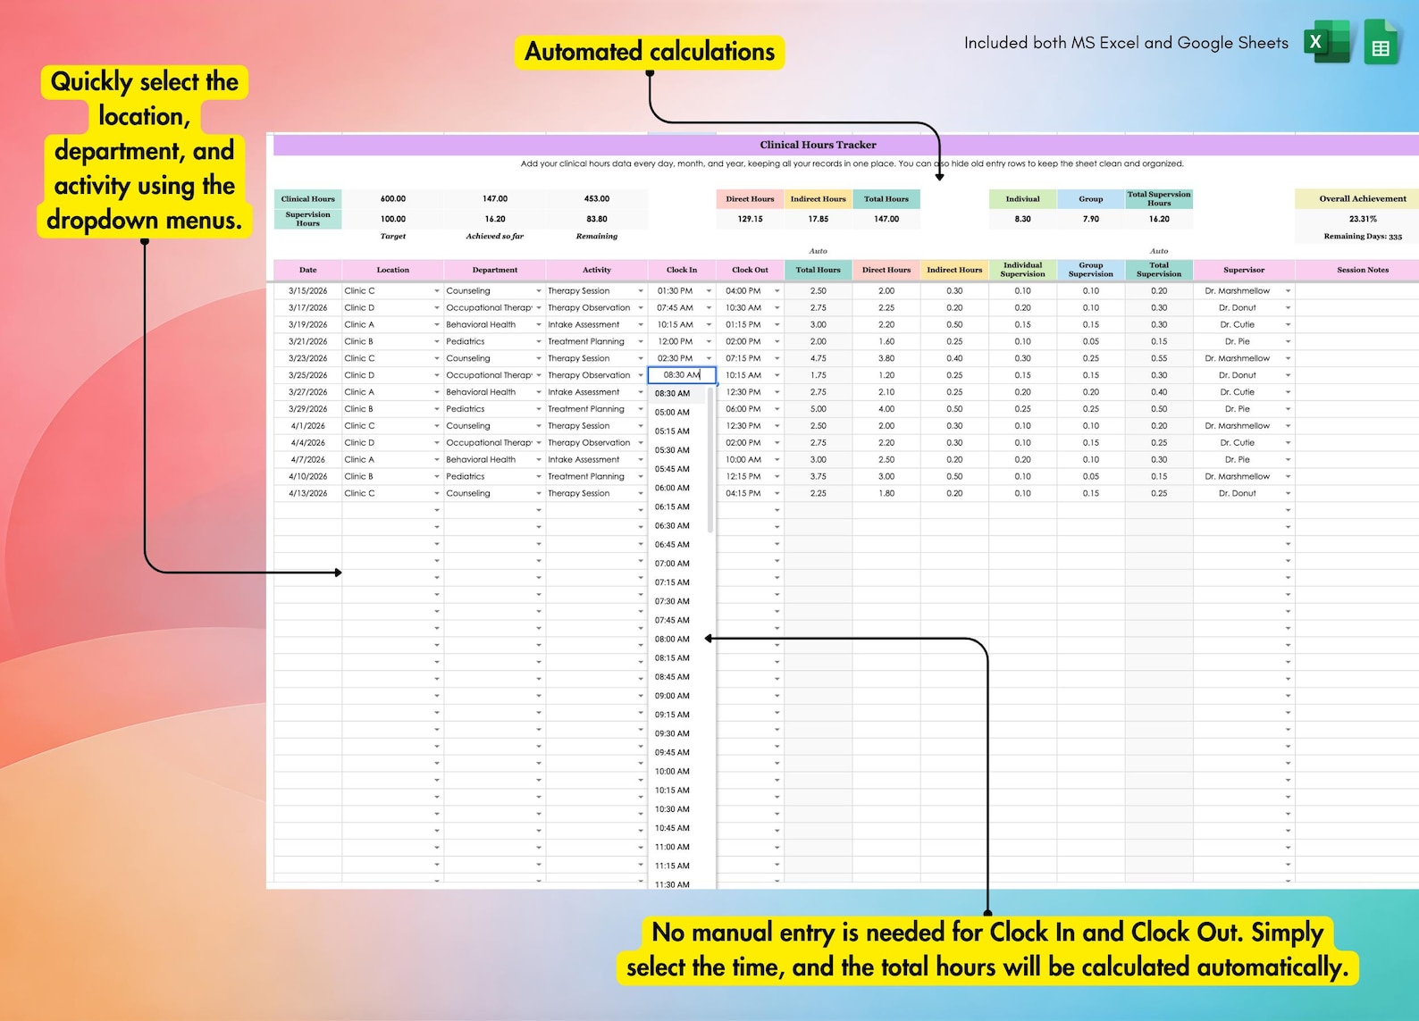The height and width of the screenshot is (1021, 1419).
Task: Click the Total Supervision Hours summary header
Action: pos(1159,199)
